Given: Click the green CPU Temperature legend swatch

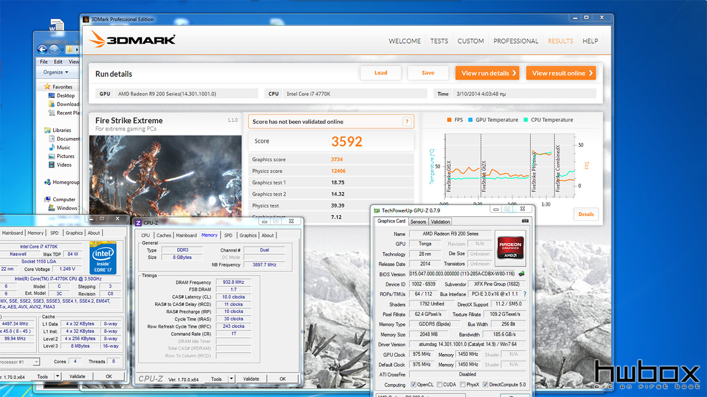Looking at the screenshot, I should click(526, 120).
